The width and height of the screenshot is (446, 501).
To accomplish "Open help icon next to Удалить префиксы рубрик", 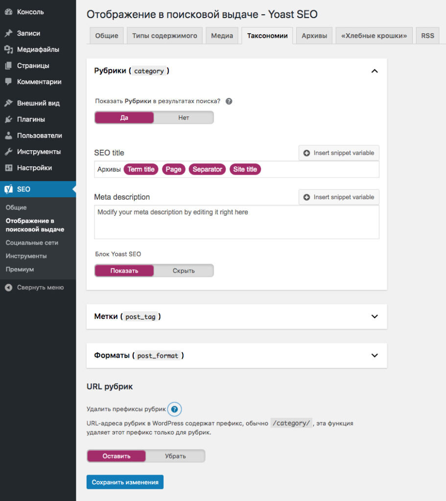I will [x=175, y=409].
